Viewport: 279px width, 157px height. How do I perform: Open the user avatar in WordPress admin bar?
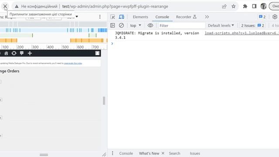(x=97, y=53)
